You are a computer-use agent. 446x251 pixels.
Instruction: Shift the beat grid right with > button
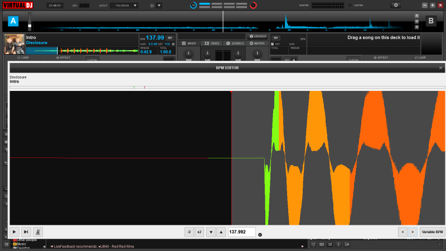[x=413, y=232]
